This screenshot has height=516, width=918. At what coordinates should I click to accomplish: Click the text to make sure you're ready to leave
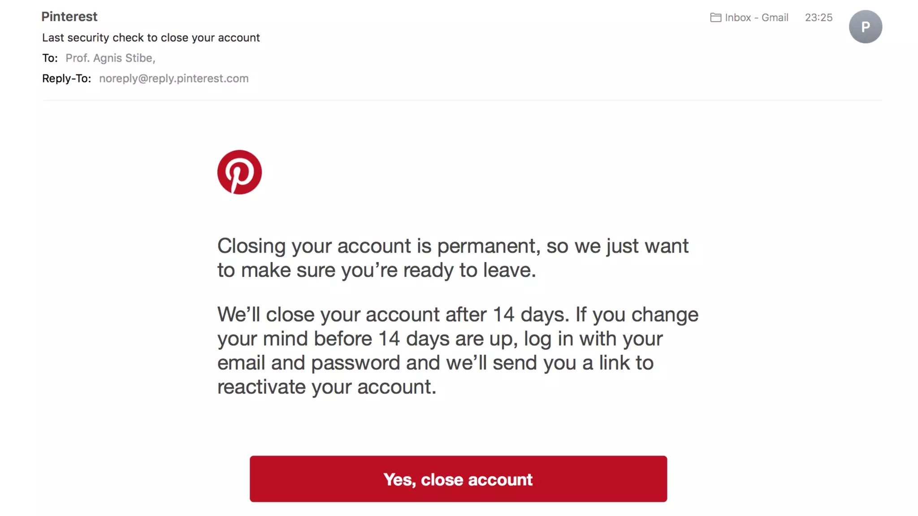click(x=377, y=271)
